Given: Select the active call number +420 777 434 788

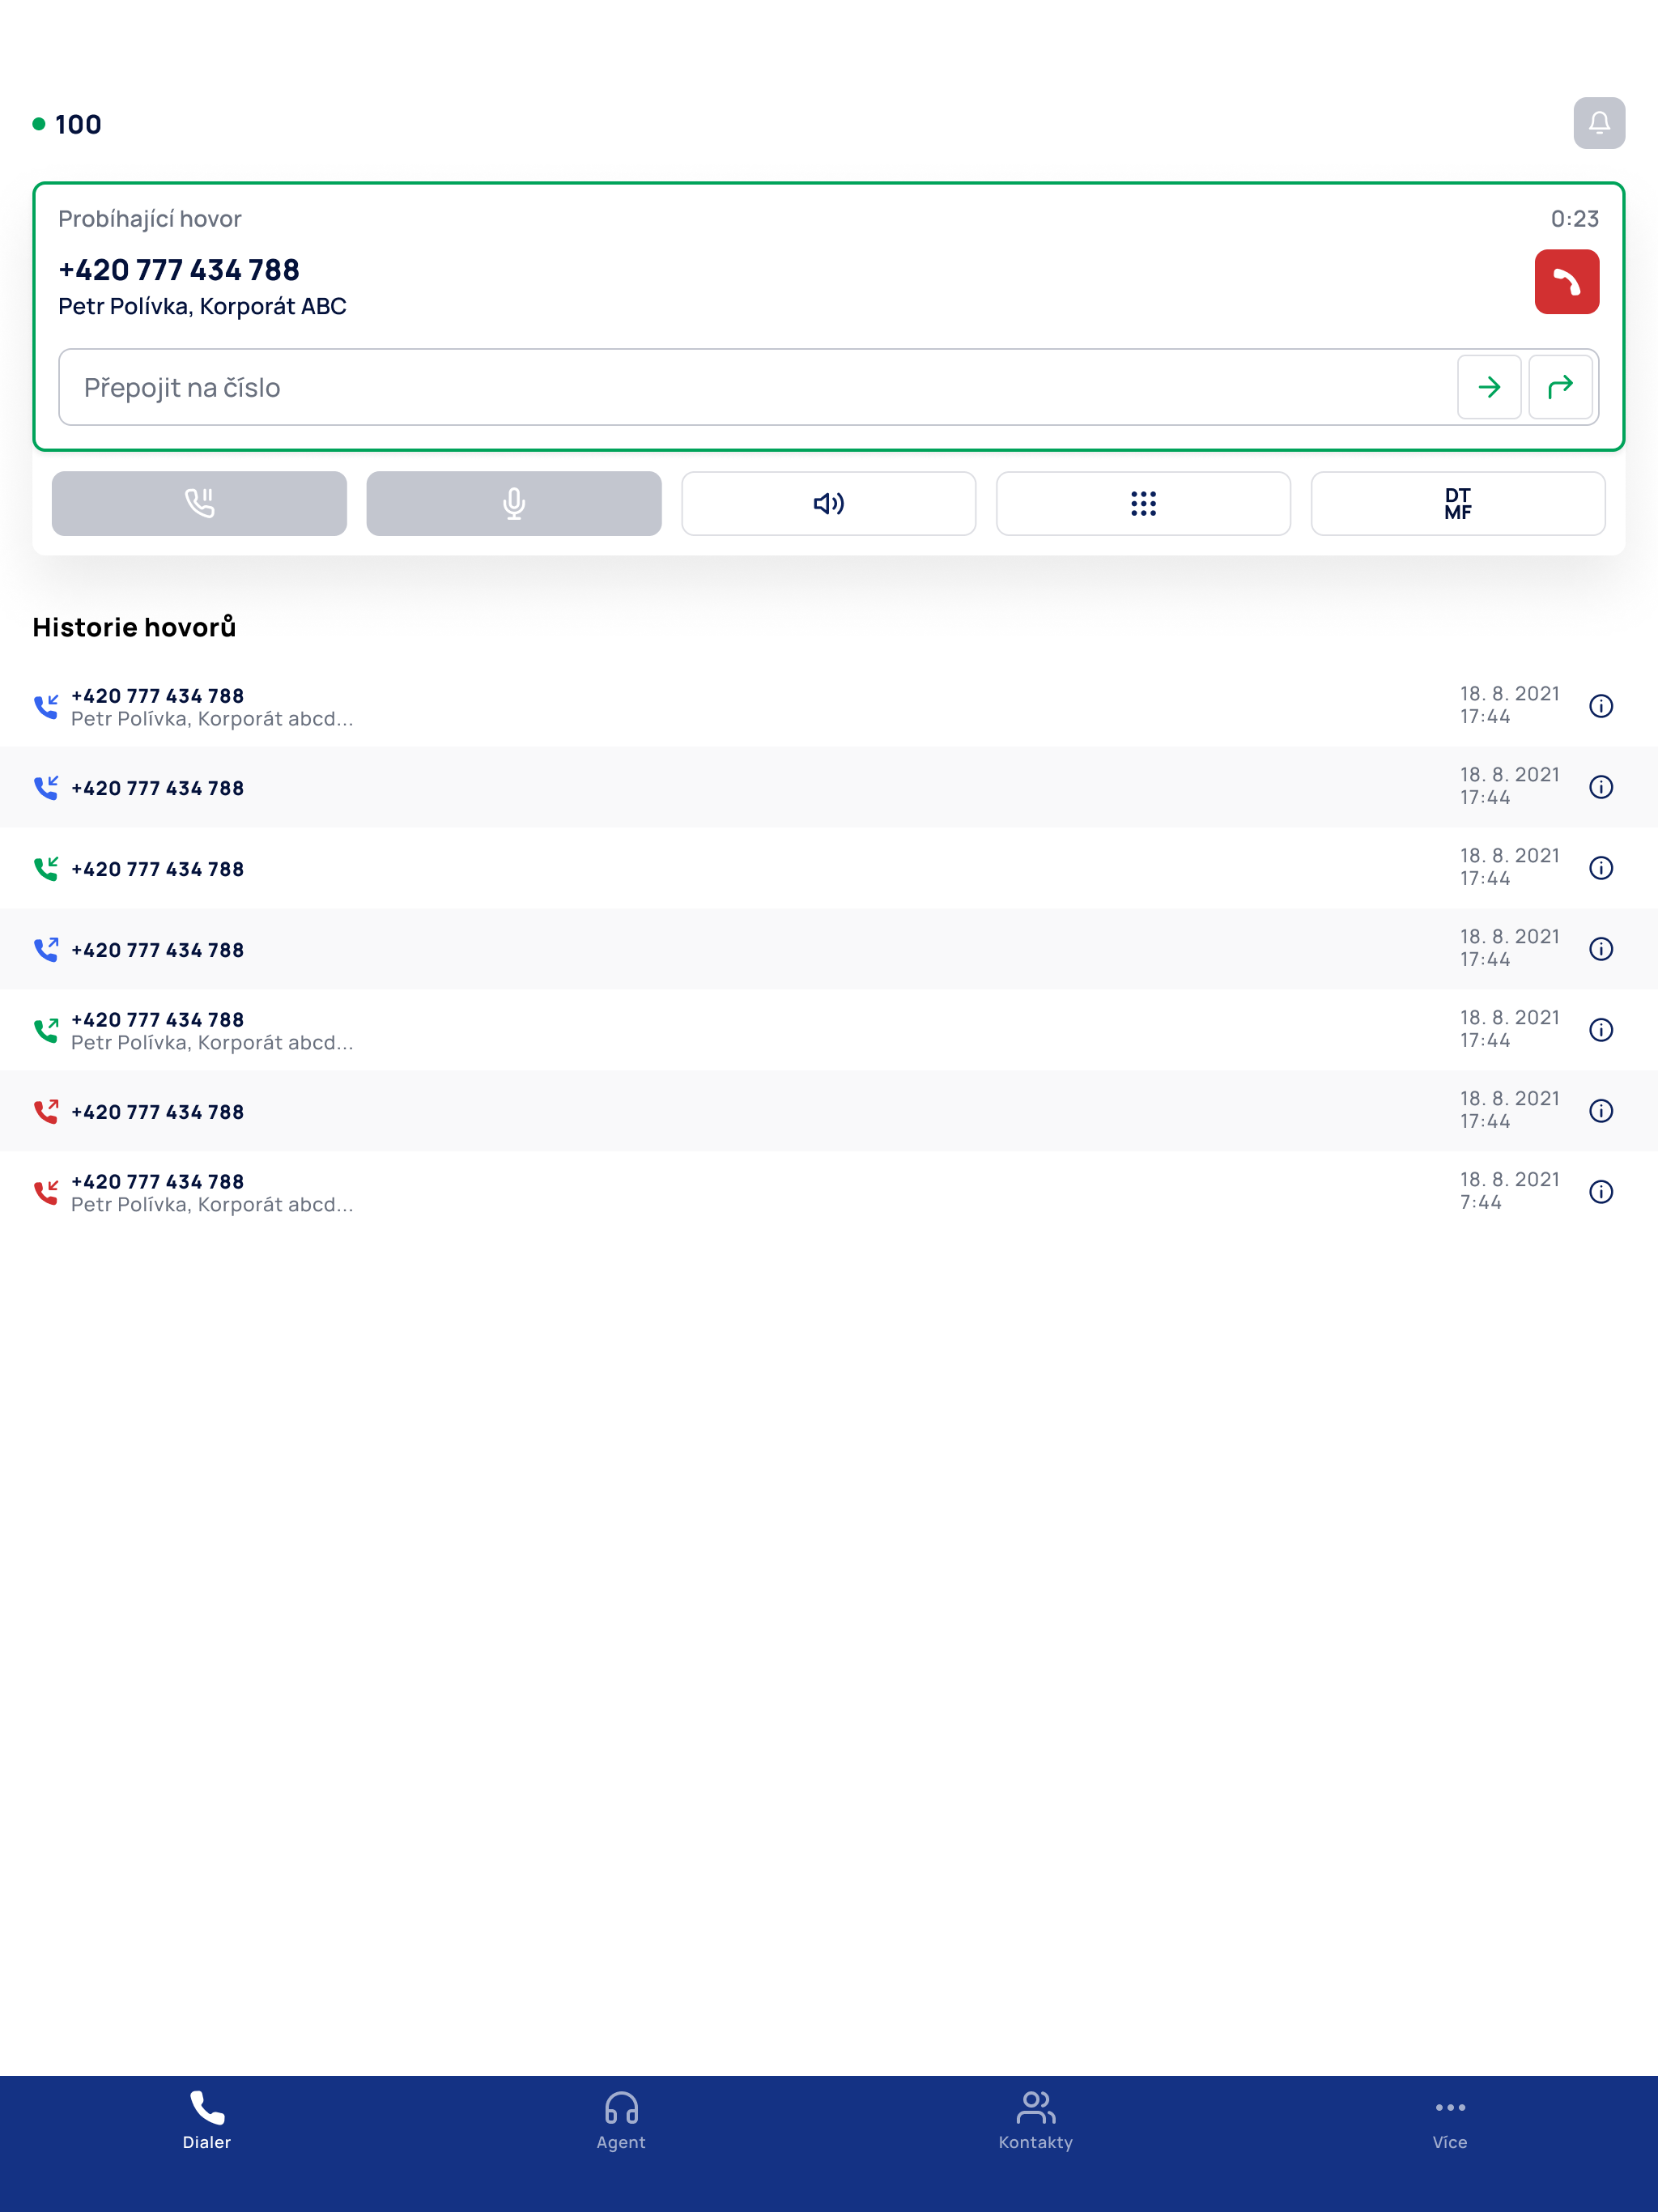Looking at the screenshot, I should click(x=179, y=270).
